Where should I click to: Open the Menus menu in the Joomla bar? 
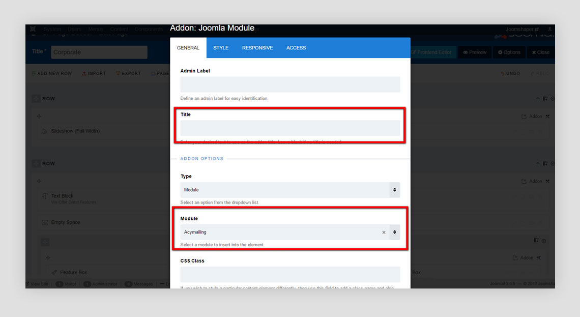96,29
